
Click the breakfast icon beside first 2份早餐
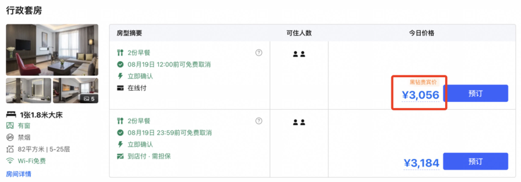coord(120,53)
